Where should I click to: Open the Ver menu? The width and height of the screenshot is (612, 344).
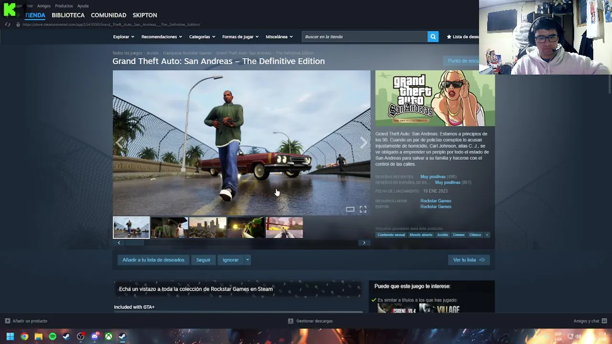pos(30,6)
